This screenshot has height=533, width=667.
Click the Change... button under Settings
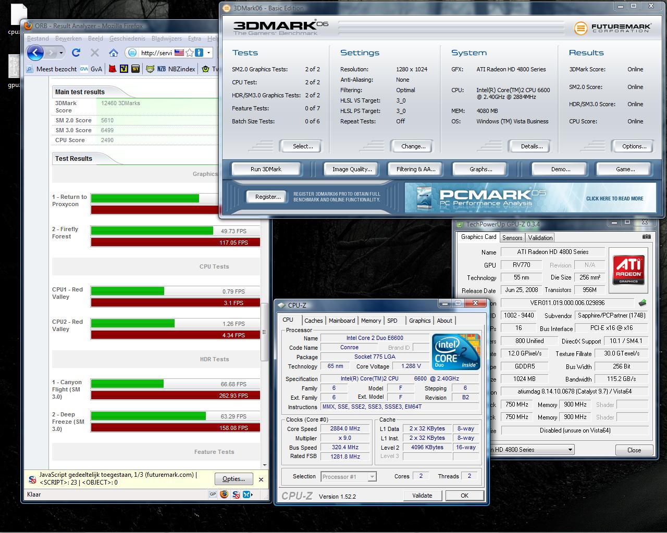pos(413,146)
